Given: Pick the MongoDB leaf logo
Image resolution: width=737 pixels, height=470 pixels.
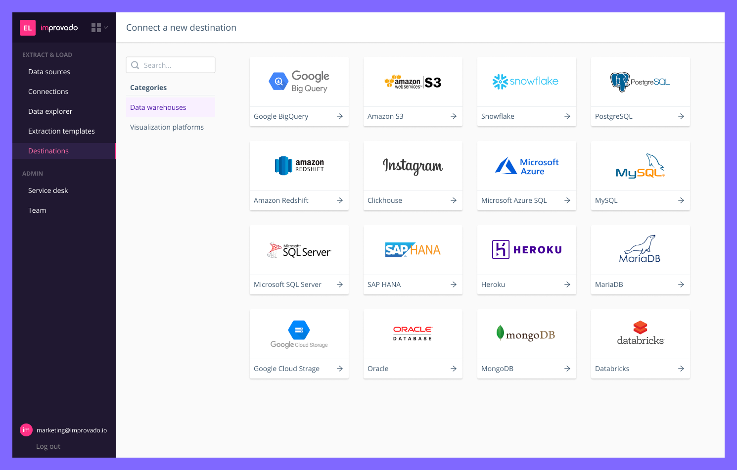Looking at the screenshot, I should click(x=500, y=333).
